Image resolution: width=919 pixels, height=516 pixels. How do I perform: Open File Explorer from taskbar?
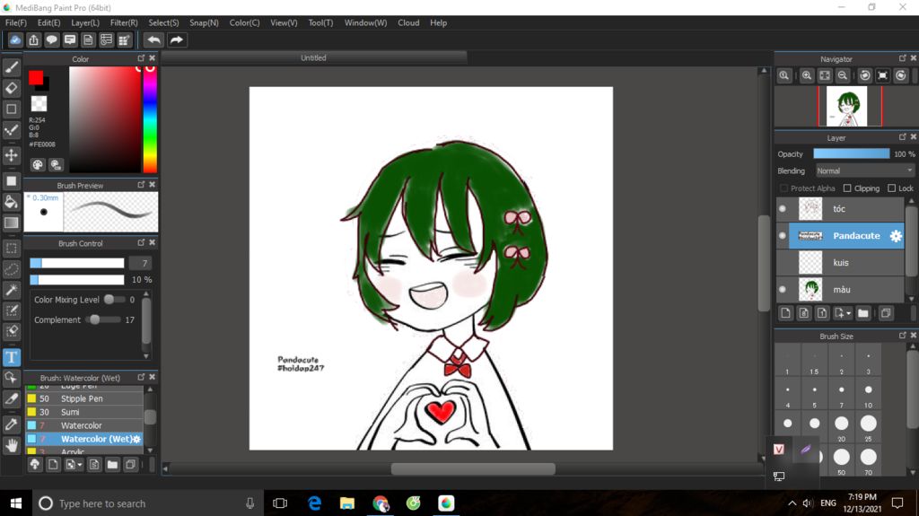(347, 503)
